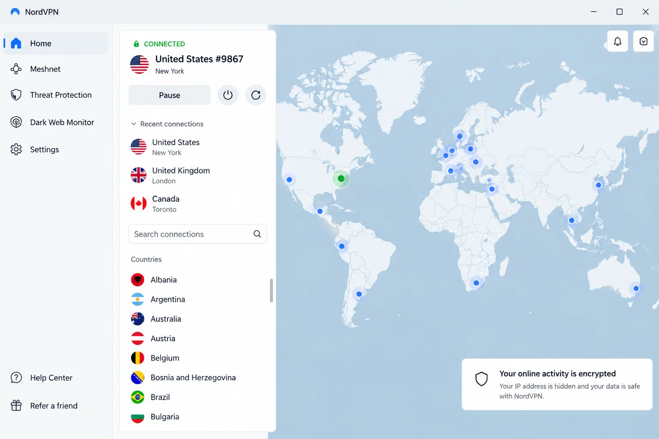Open the Settings page
This screenshot has height=439, width=659.
tap(56, 150)
